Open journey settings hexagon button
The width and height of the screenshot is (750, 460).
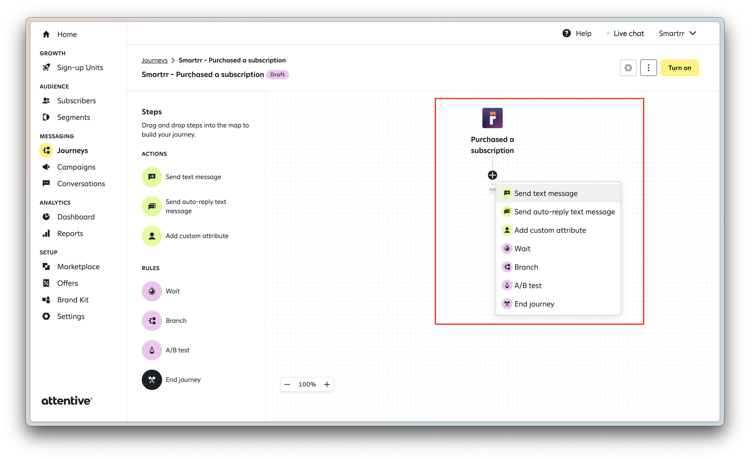point(628,68)
